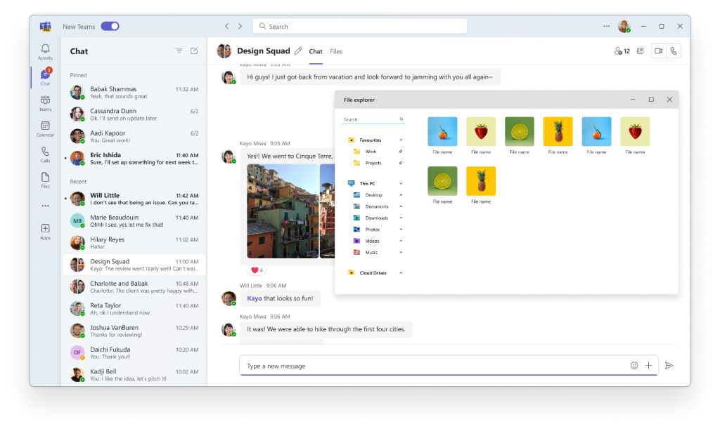Select the pineapple image thumbnail
Viewport: 720px width, 431px height.
coord(558,132)
